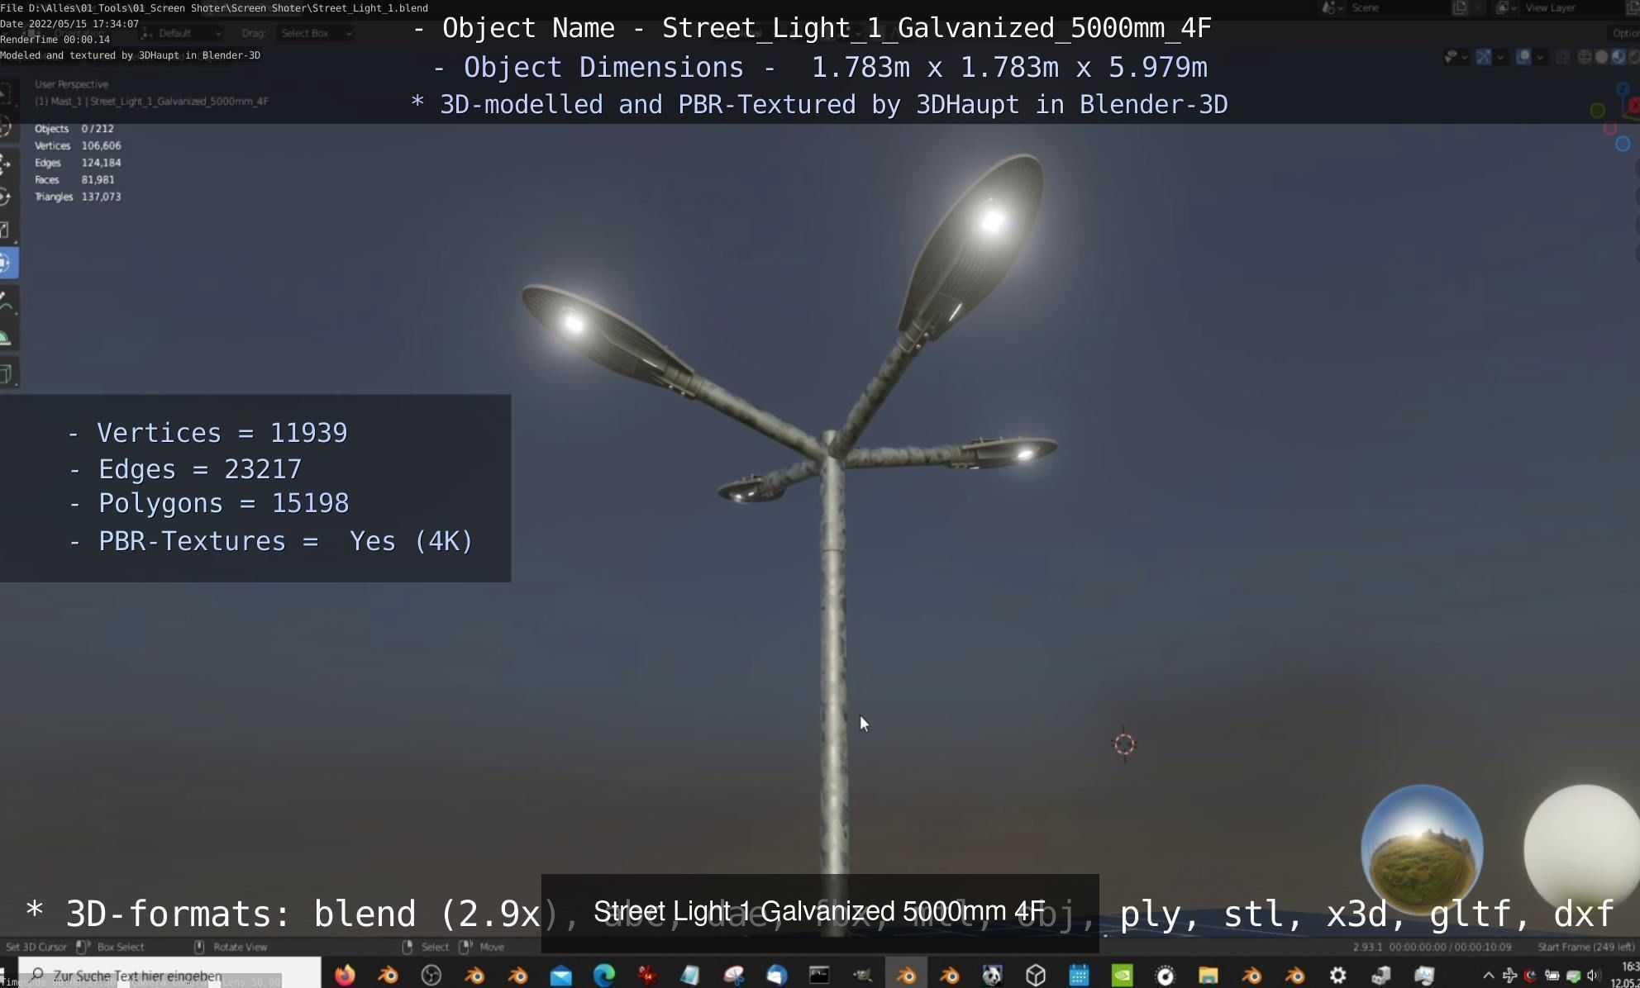Click the volume speaker tray icon
The width and height of the screenshot is (1640, 988).
tap(1593, 976)
